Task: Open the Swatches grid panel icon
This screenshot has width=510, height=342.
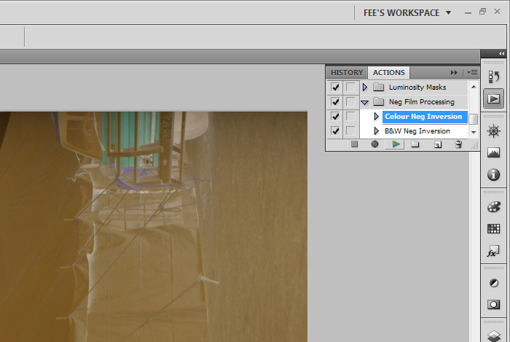Action: click(493, 229)
